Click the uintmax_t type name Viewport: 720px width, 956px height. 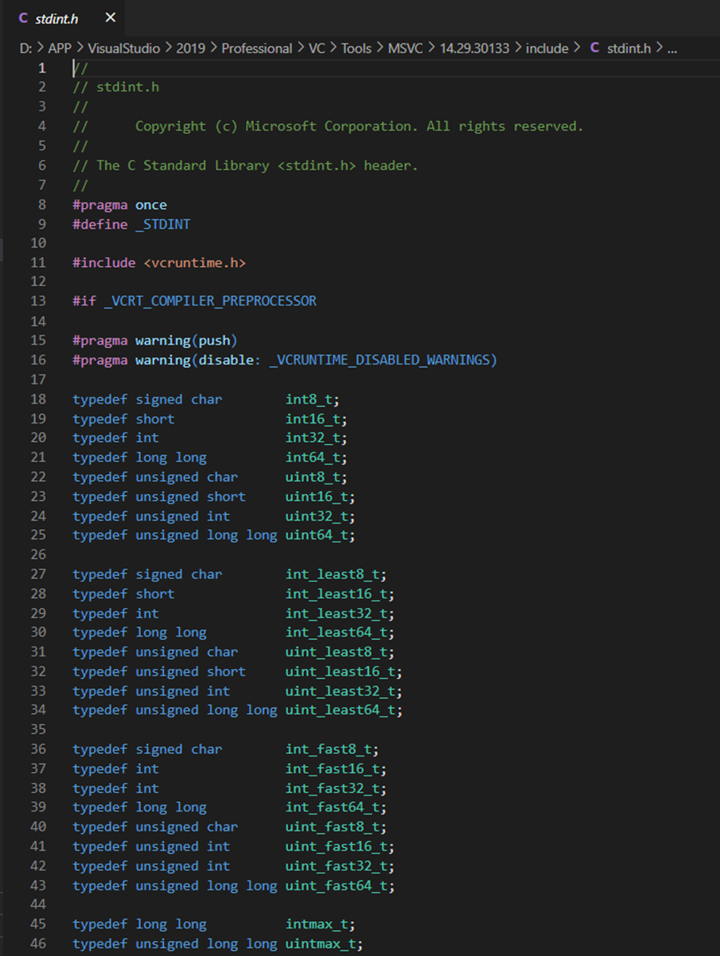pos(321,944)
